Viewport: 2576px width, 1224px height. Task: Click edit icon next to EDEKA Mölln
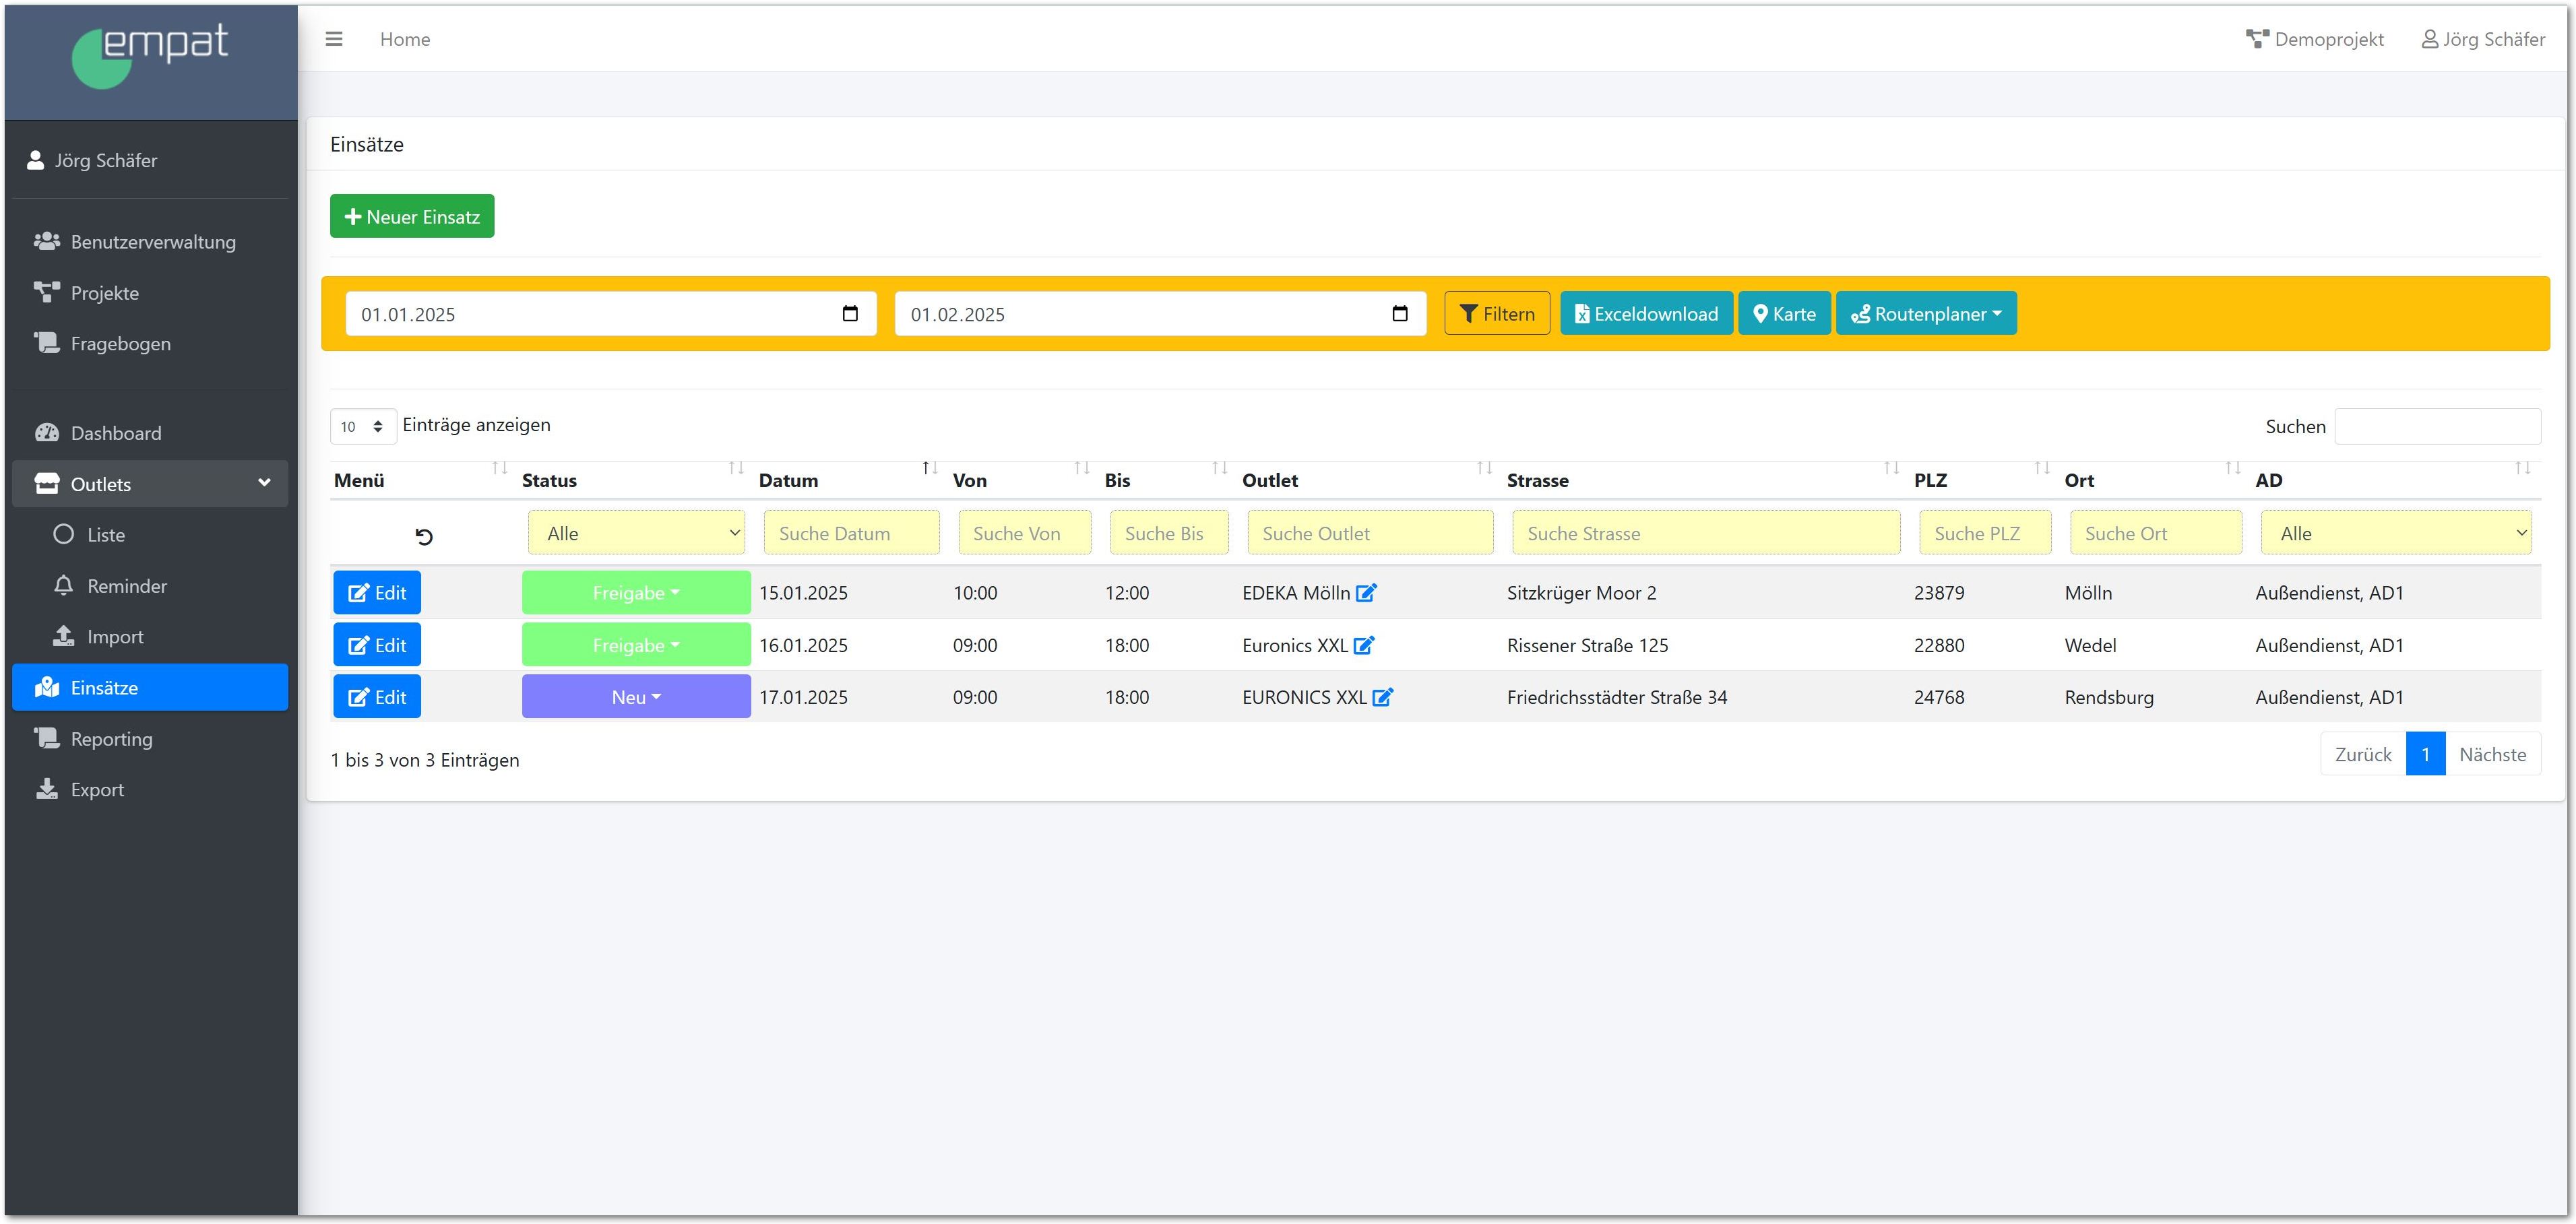click(x=1366, y=593)
